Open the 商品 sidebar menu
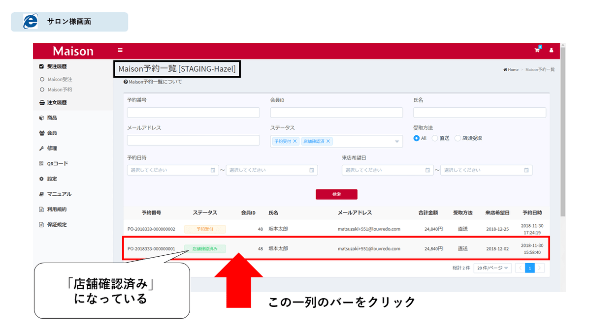591x332 pixels. coord(52,118)
